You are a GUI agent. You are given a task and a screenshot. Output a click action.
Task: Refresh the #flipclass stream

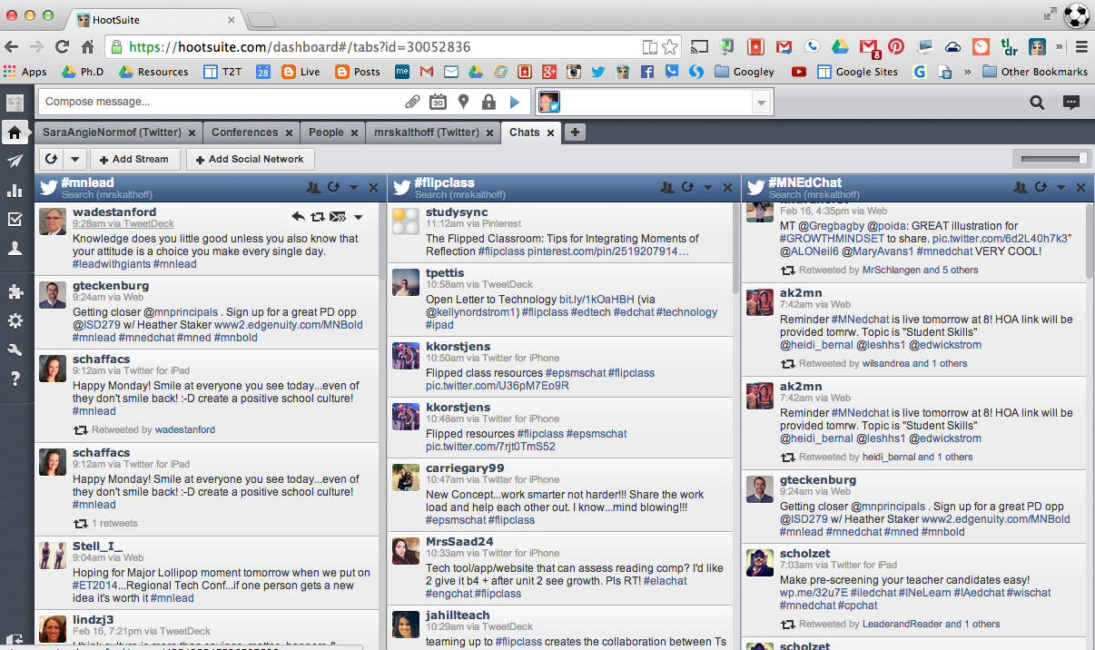[x=687, y=187]
